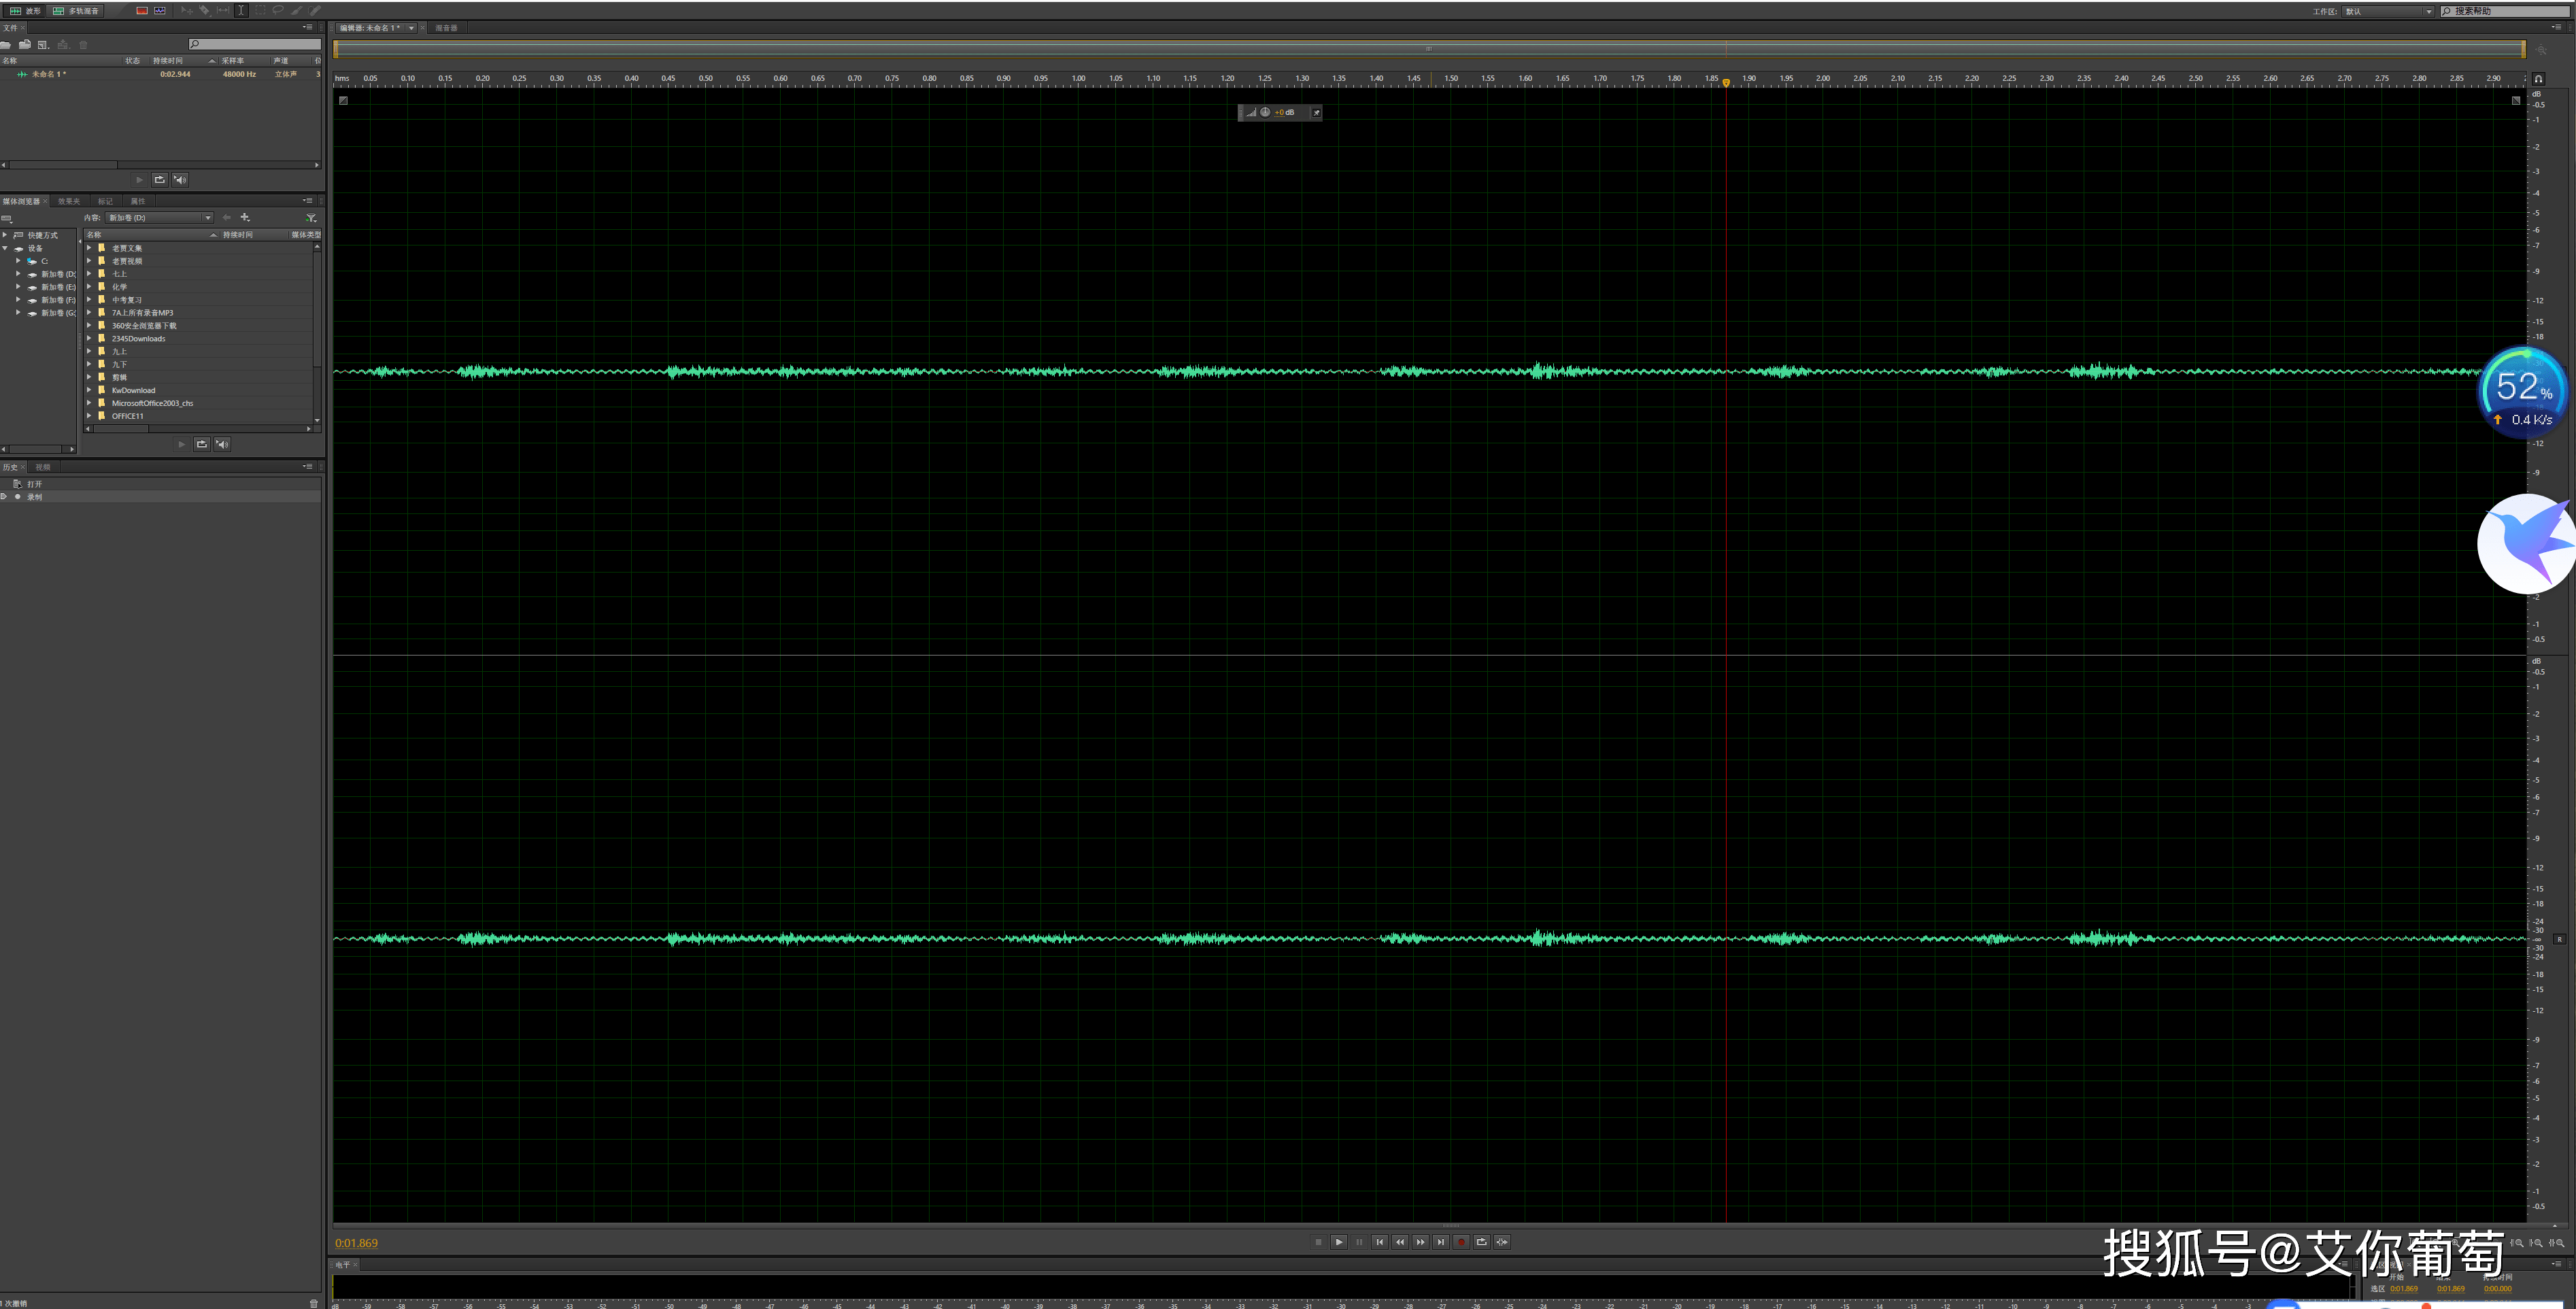The image size is (2576, 1309).
Task: Select the Spot Healing Brush tool
Action: click(315, 10)
